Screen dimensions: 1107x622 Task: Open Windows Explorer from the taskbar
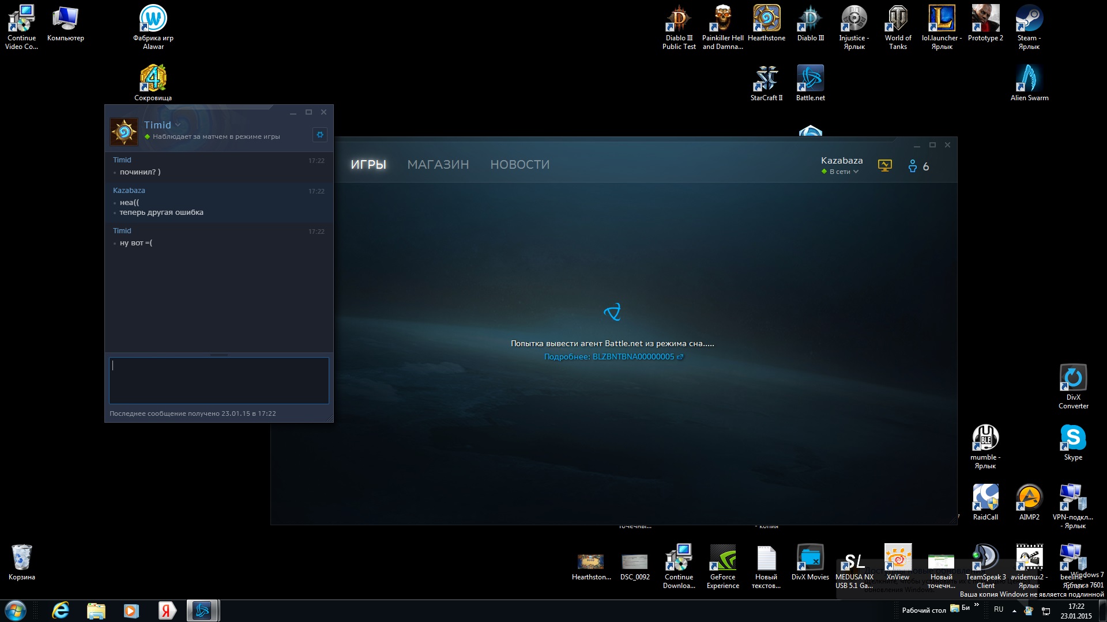point(96,610)
